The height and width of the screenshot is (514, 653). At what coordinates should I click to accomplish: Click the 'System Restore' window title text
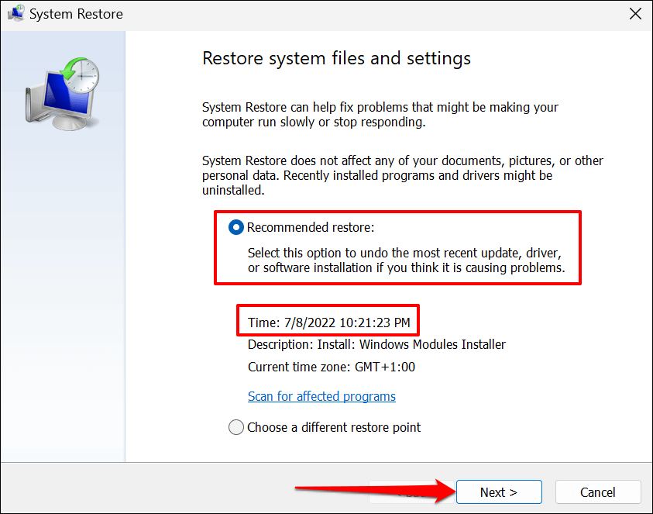click(76, 14)
